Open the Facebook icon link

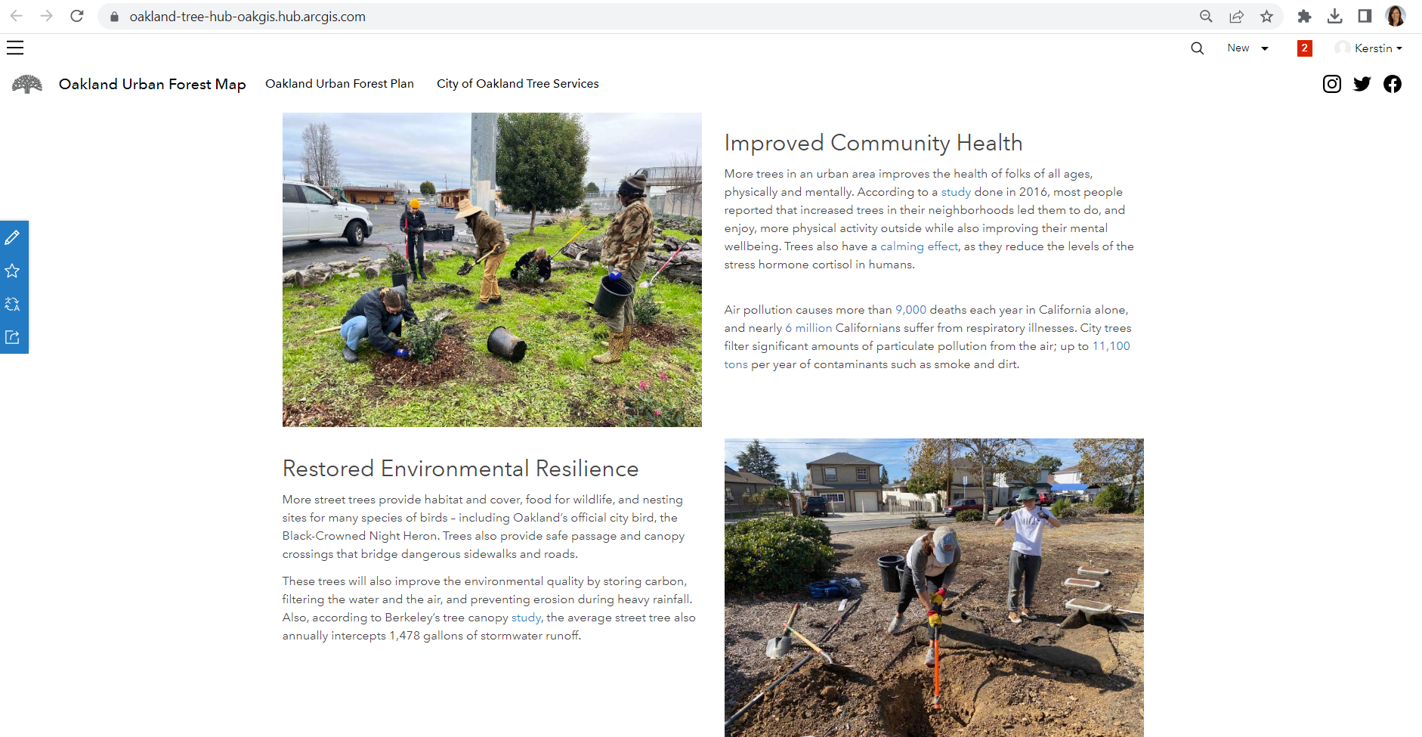(1392, 84)
